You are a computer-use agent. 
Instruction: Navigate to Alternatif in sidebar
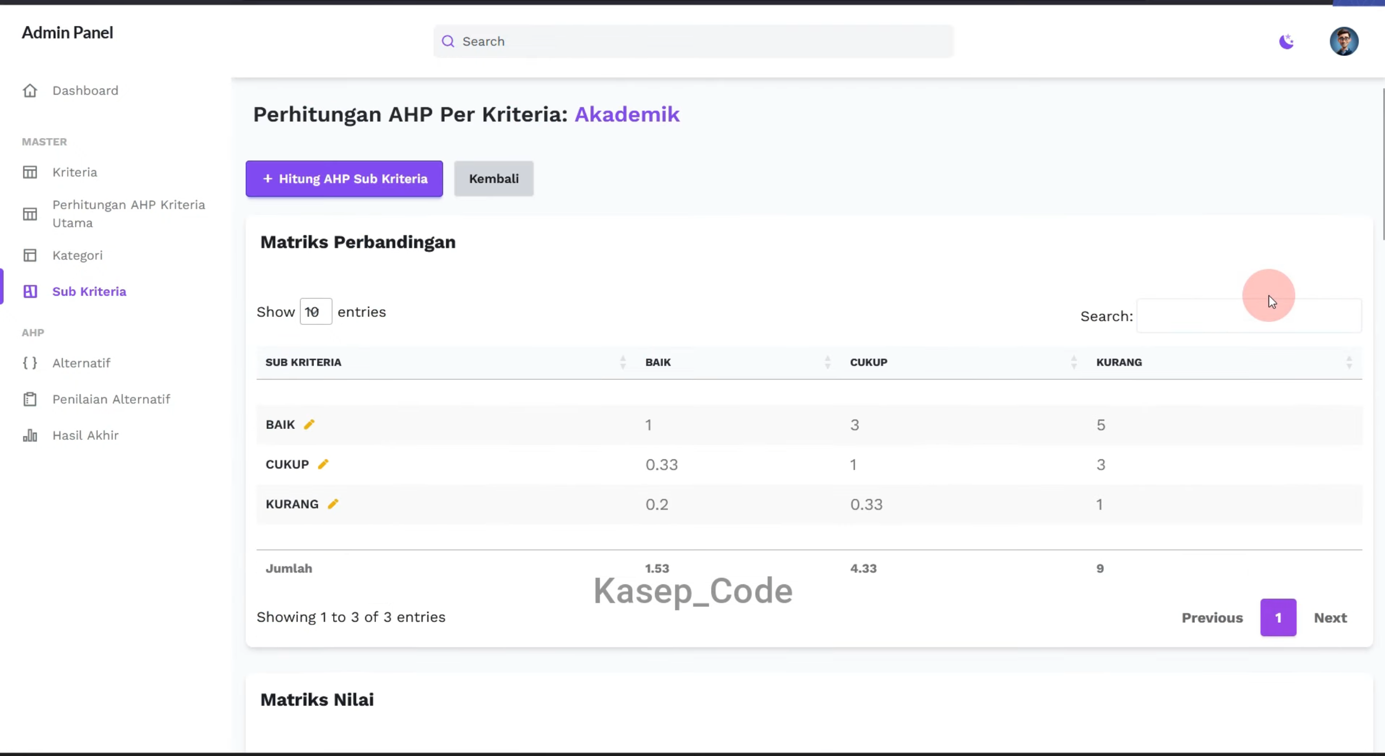coord(81,363)
